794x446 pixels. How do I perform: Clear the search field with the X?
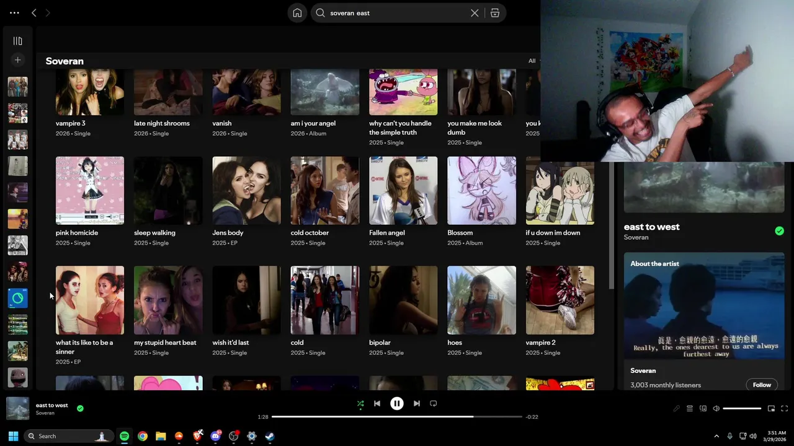pyautogui.click(x=475, y=13)
